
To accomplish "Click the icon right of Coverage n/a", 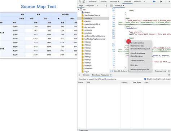I will pyautogui.click(x=169, y=71).
